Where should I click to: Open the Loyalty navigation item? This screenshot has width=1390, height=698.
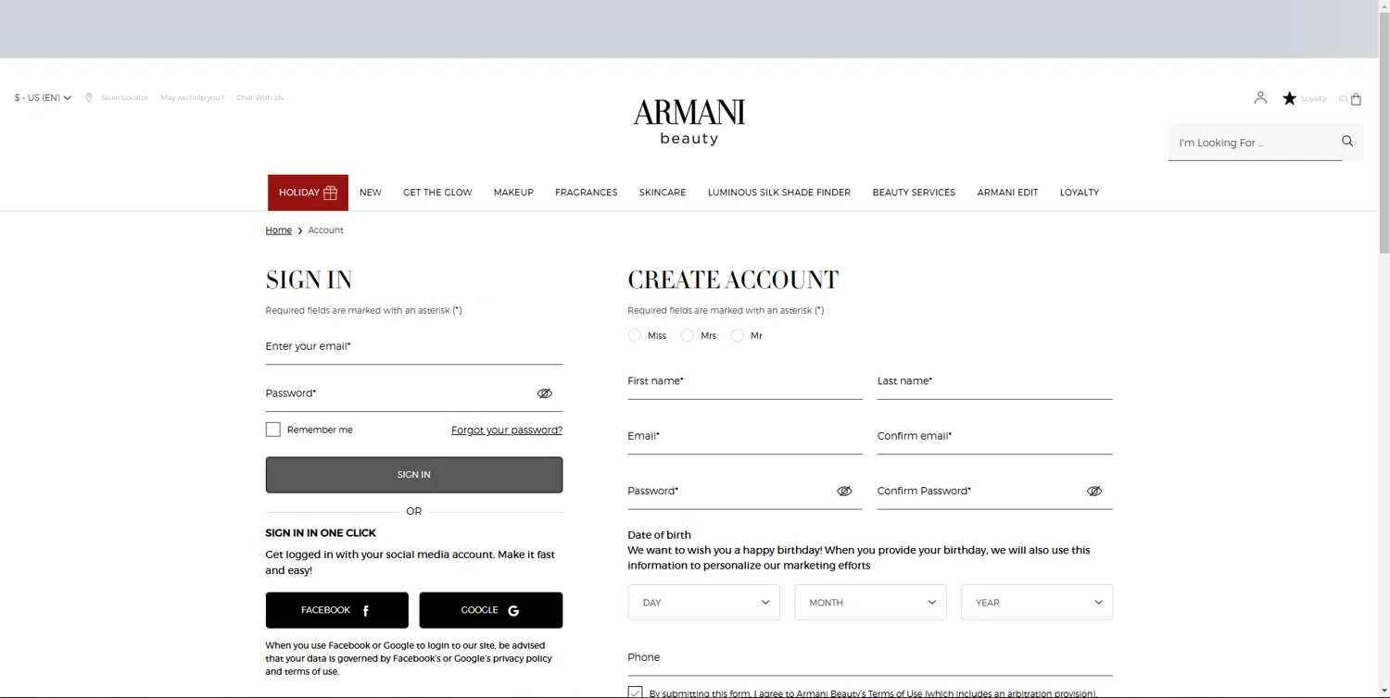tap(1080, 193)
